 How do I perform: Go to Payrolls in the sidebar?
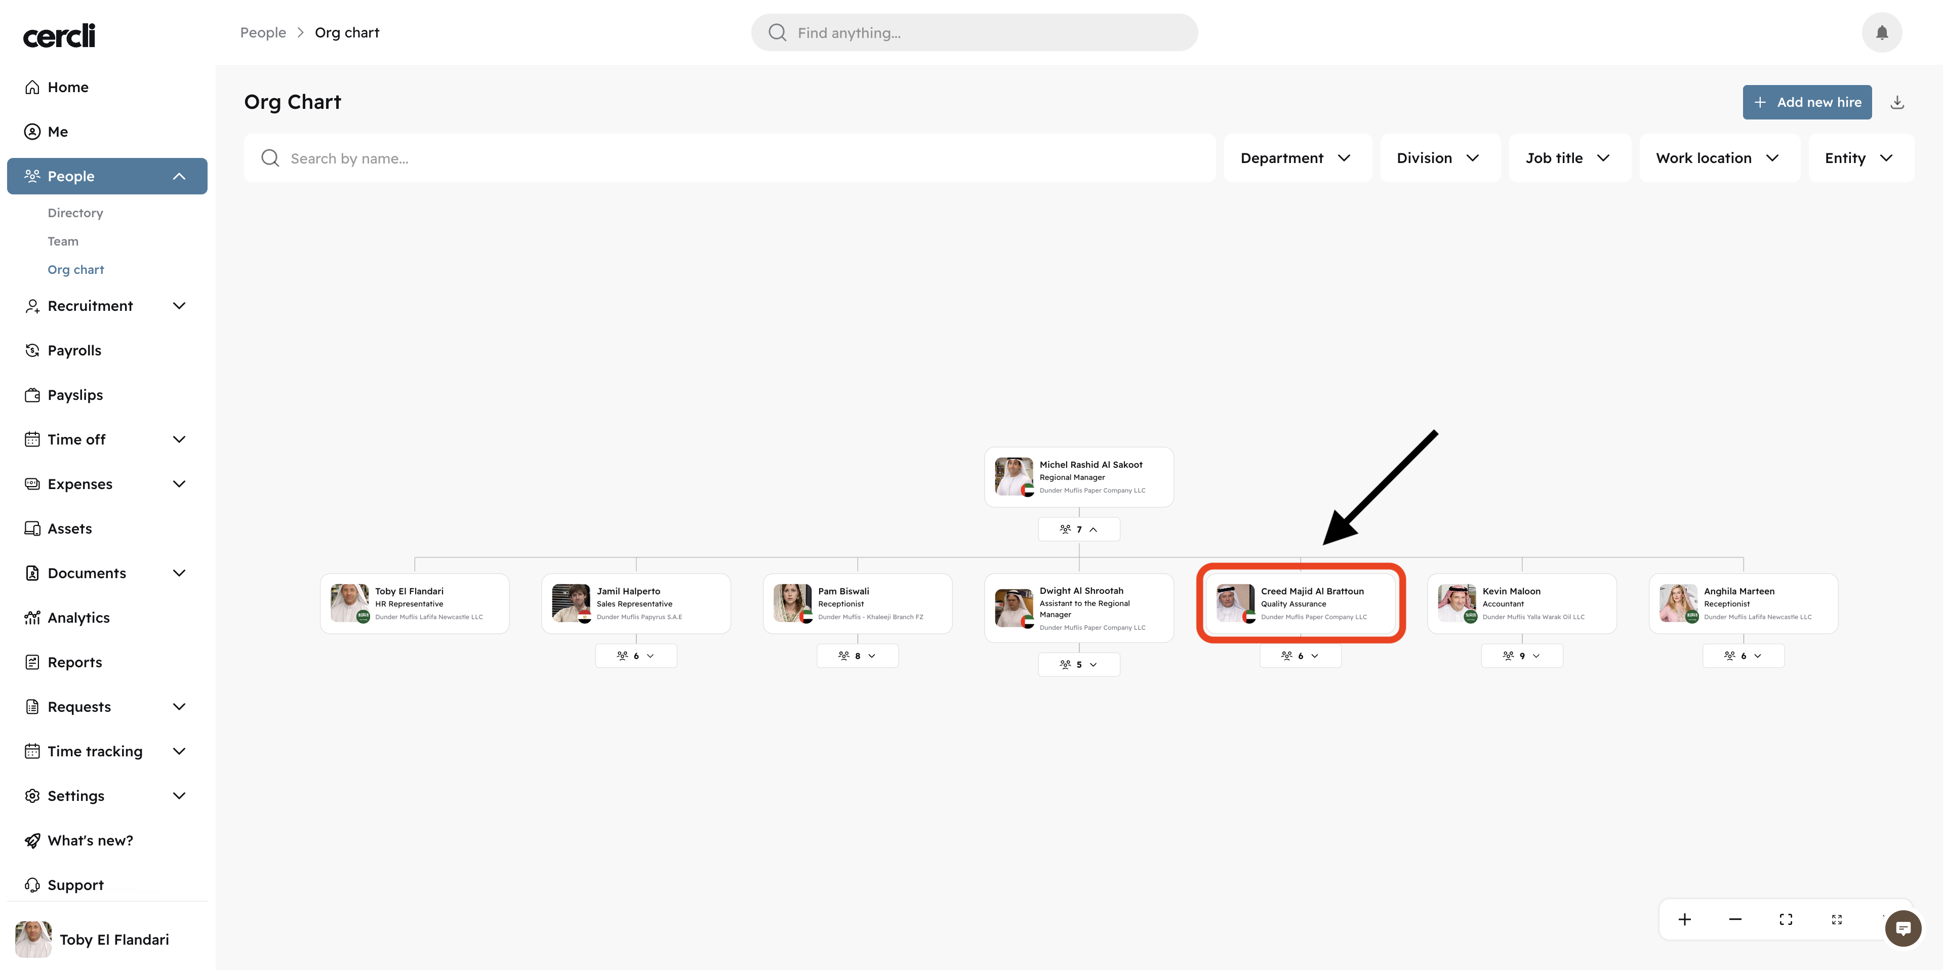tap(74, 351)
